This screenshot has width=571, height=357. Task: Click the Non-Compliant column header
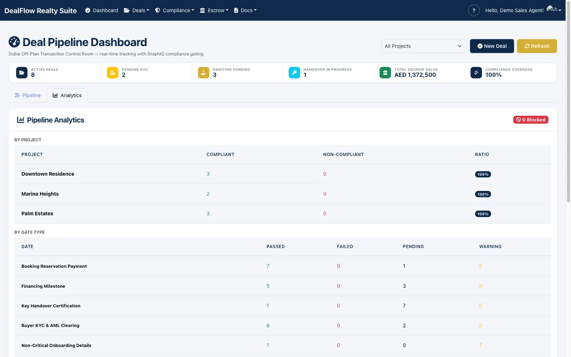pos(343,154)
